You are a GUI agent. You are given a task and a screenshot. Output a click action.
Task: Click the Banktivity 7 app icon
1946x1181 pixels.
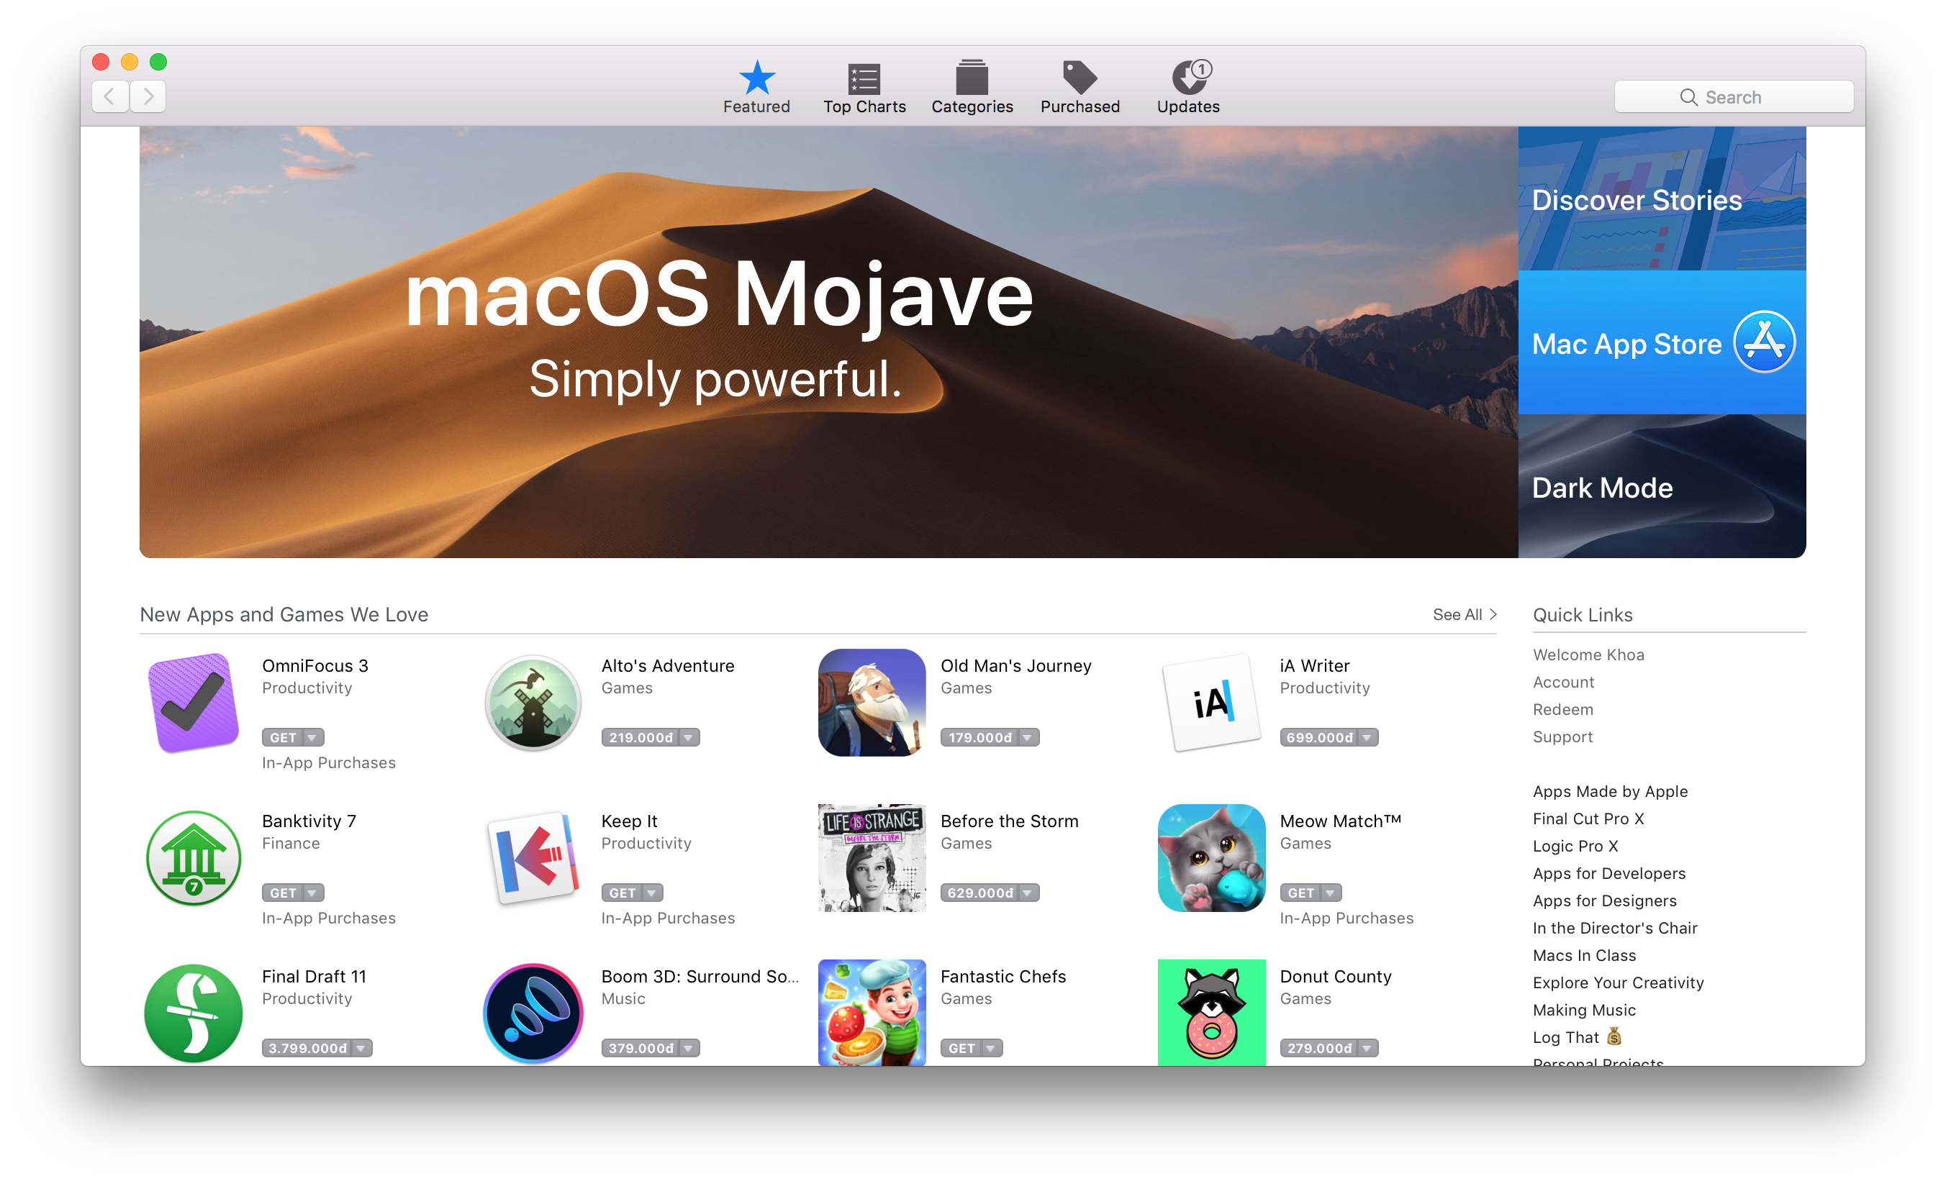[194, 858]
